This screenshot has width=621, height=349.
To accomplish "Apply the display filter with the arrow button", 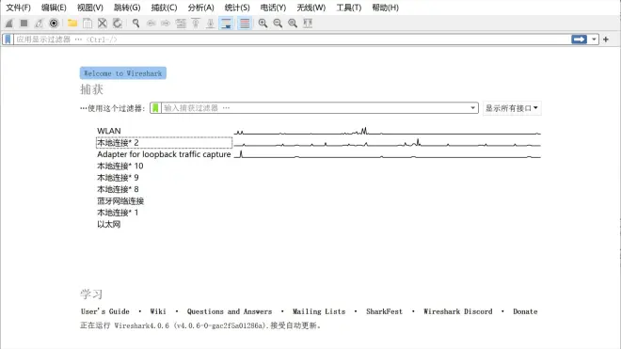I will (x=579, y=40).
